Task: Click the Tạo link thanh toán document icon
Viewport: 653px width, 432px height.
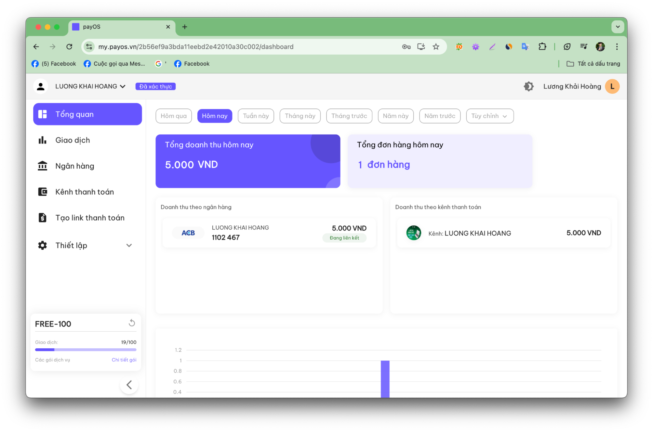Action: [42, 217]
